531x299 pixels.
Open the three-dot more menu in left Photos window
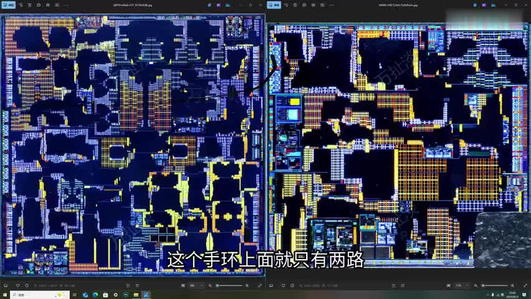66,5
